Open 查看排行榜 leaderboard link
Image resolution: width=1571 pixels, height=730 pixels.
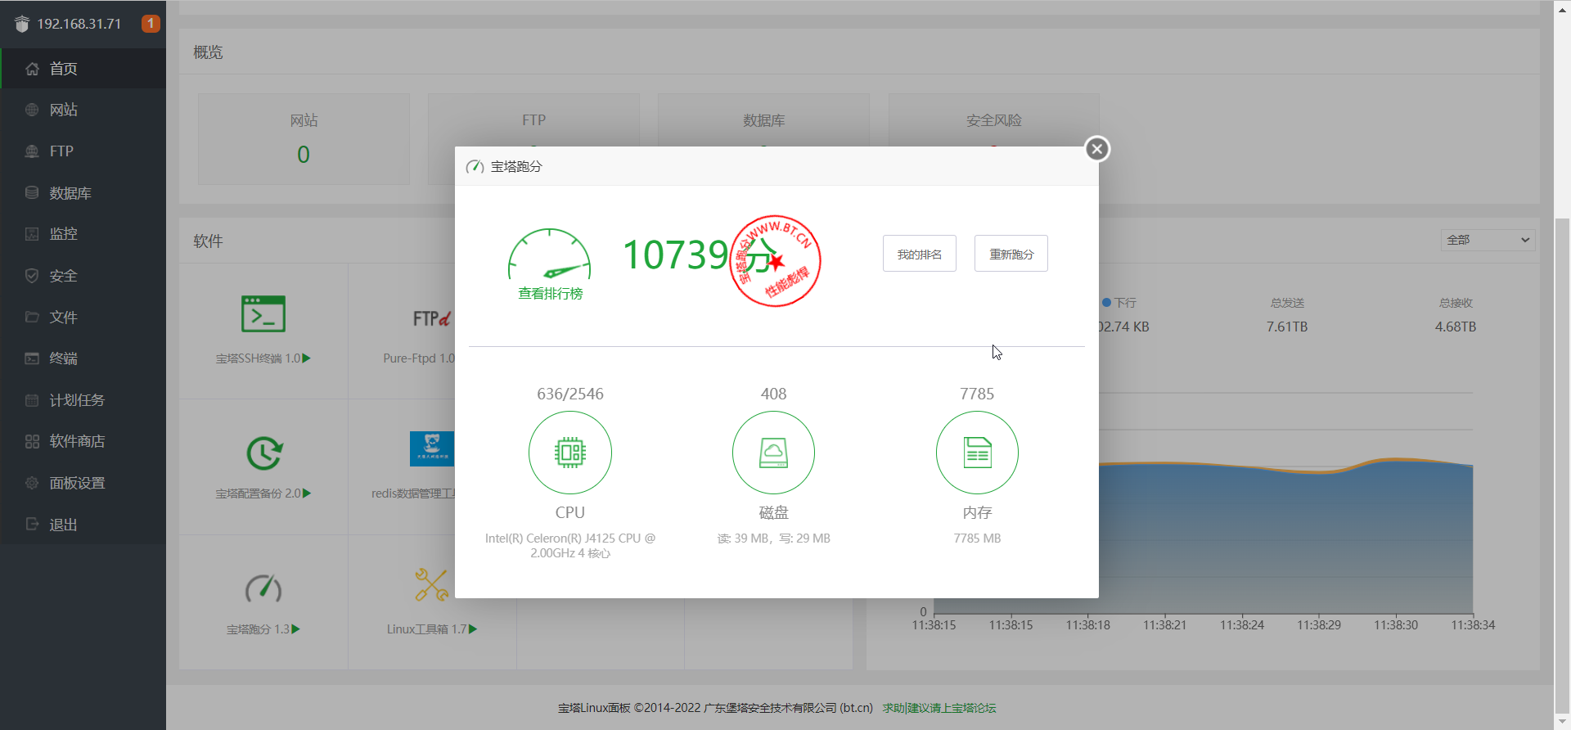[x=550, y=293]
